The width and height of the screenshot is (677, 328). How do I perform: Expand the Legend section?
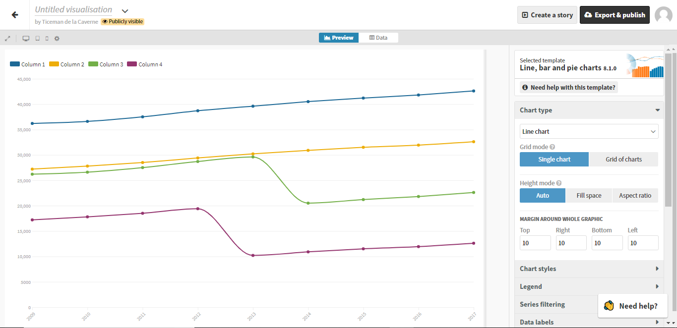pyautogui.click(x=589, y=286)
